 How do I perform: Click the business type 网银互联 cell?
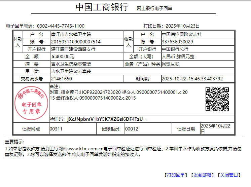pos(171,64)
